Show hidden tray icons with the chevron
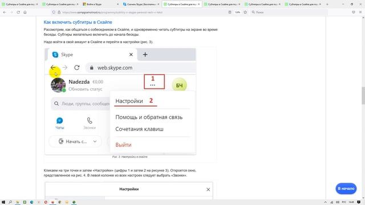This screenshot has height=205, width=365. 326,202
